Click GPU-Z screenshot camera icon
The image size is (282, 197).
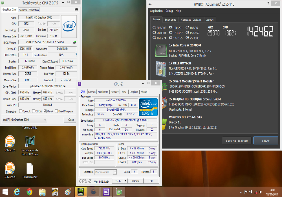pyautogui.click(x=76, y=10)
